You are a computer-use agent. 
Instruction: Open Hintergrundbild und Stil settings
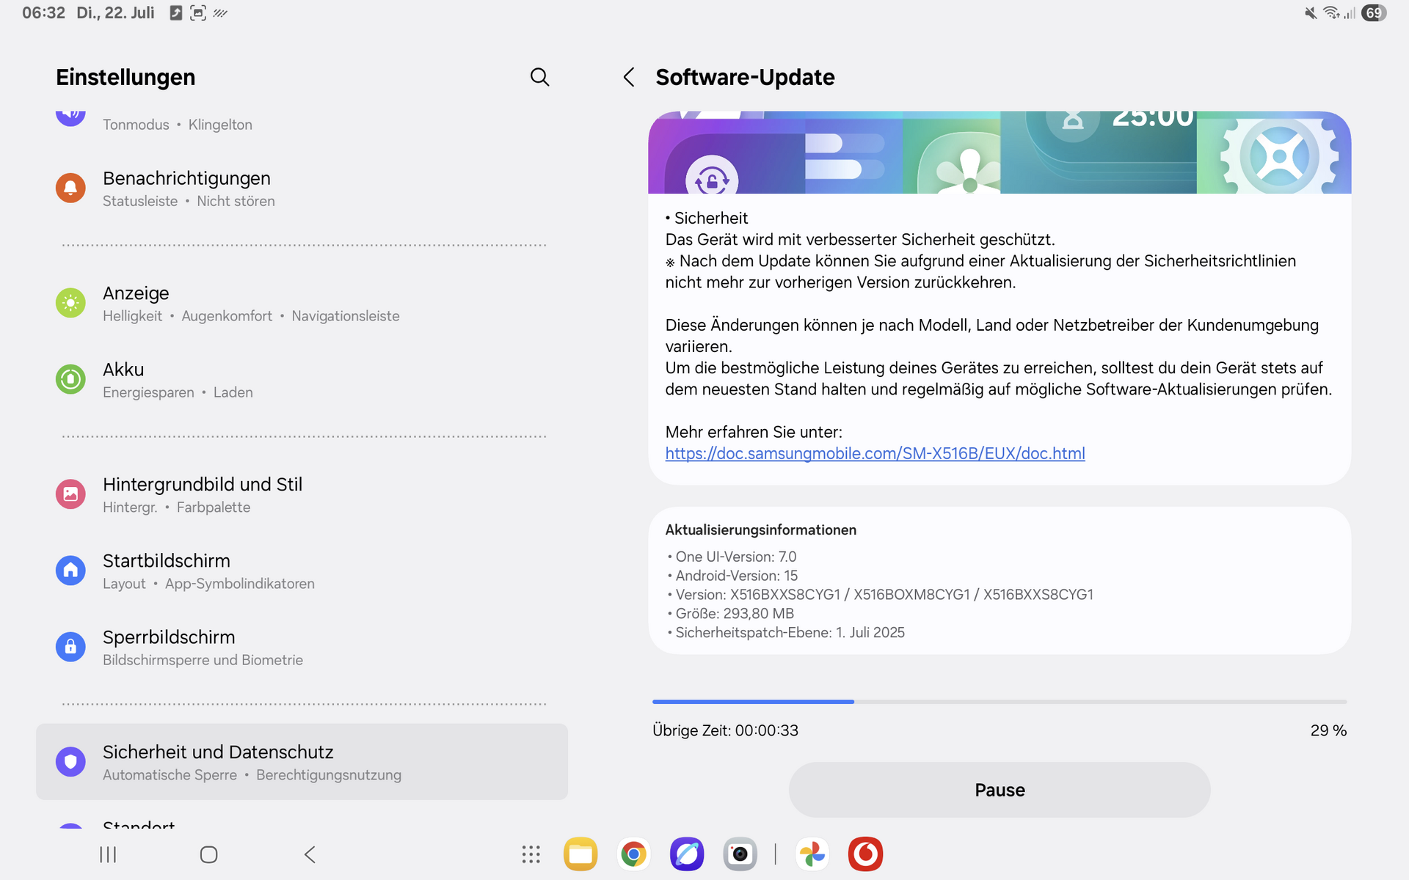click(x=202, y=494)
